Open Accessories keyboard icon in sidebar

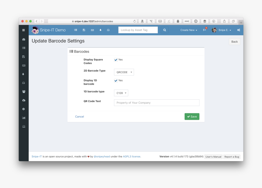tap(24, 66)
